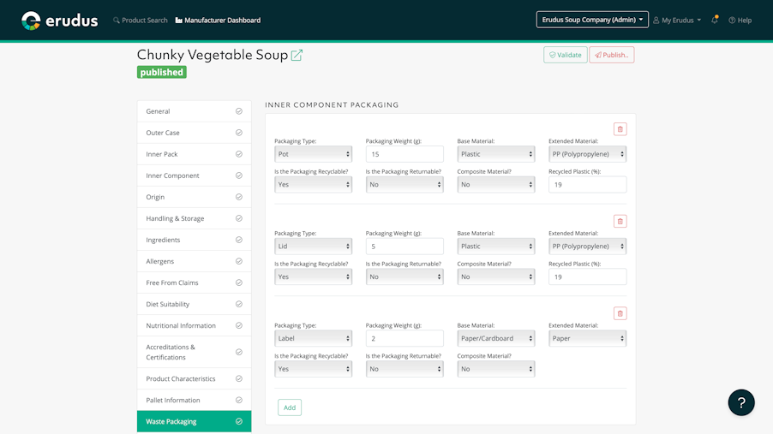The width and height of the screenshot is (773, 434).
Task: Click the Inner Pack check icon
Action: click(238, 154)
